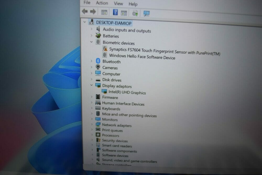Collapse the DESKTOP-EIAMIOP root node
262x175 pixels.
tap(85, 22)
